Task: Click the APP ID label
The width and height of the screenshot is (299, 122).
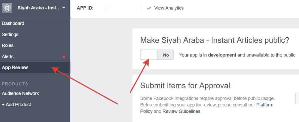Action: [85, 8]
